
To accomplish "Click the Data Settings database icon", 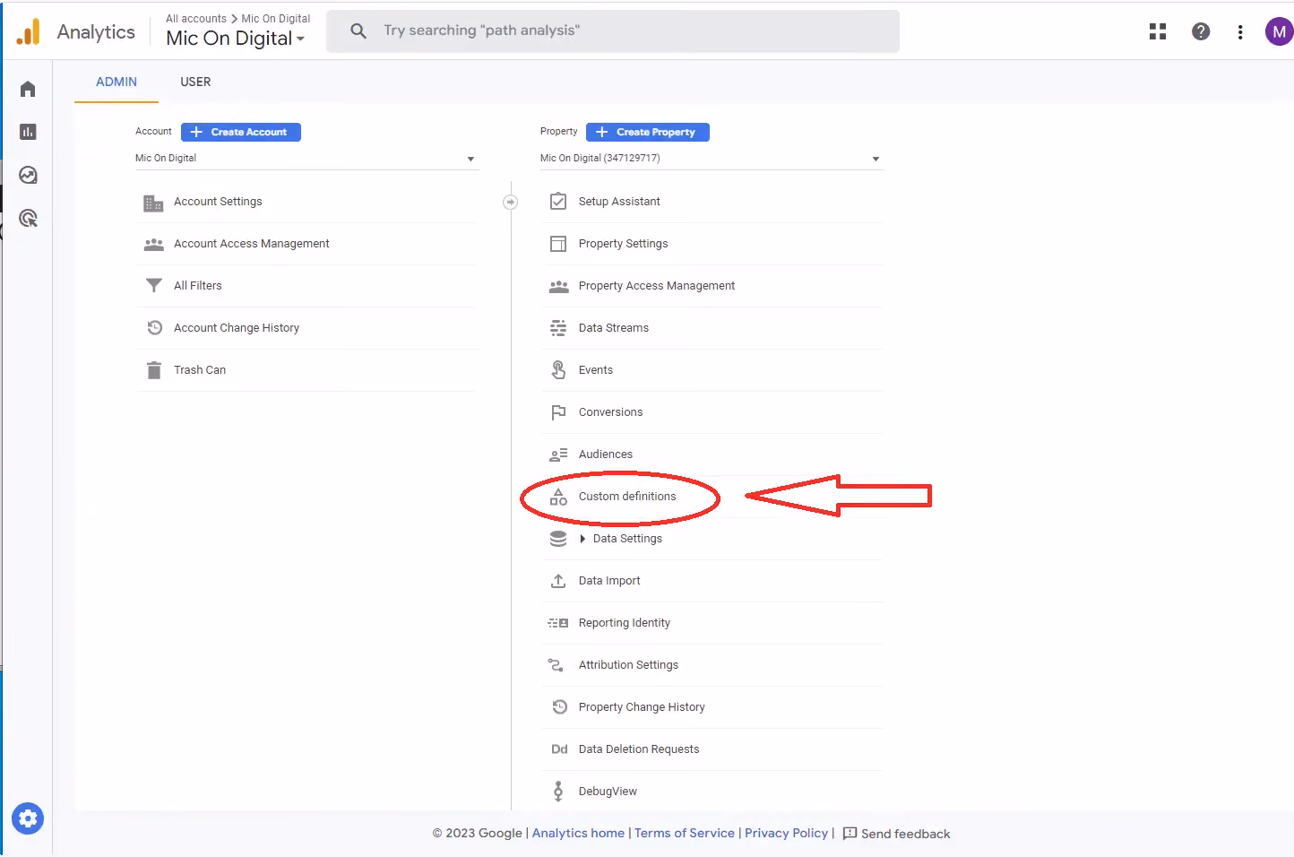I will 558,539.
